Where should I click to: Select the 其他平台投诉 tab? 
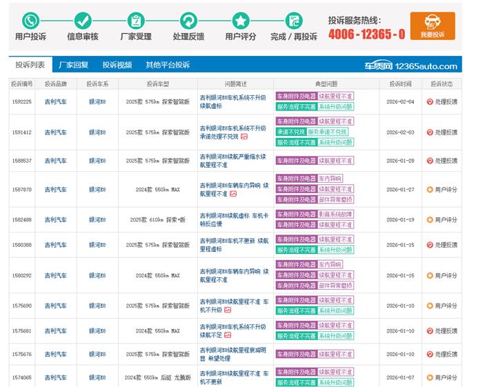click(x=167, y=66)
